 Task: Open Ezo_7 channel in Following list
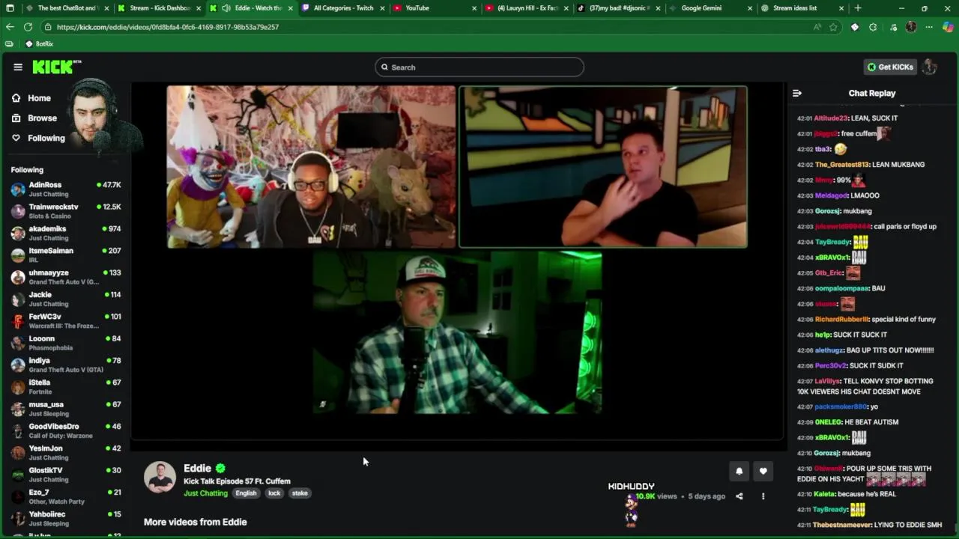click(66, 496)
